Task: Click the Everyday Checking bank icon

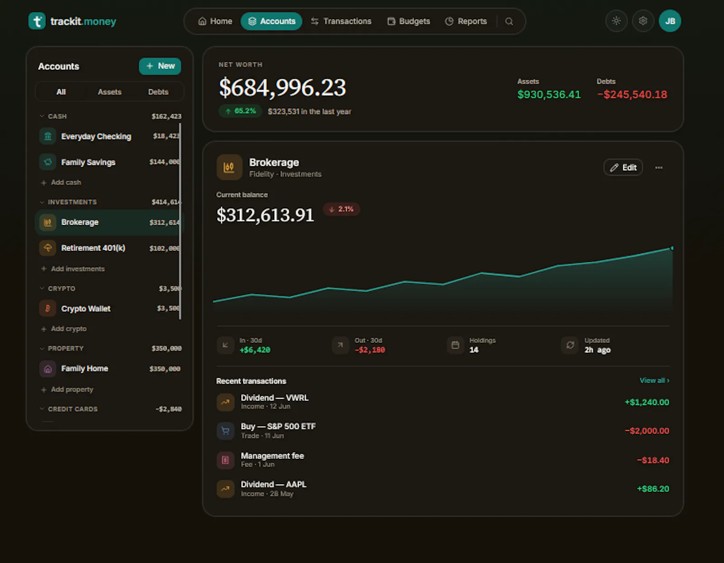Action: pos(48,136)
